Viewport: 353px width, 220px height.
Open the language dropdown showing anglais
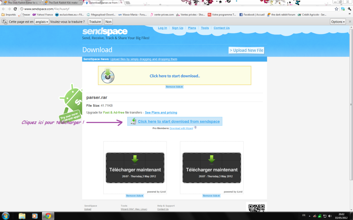[42, 22]
